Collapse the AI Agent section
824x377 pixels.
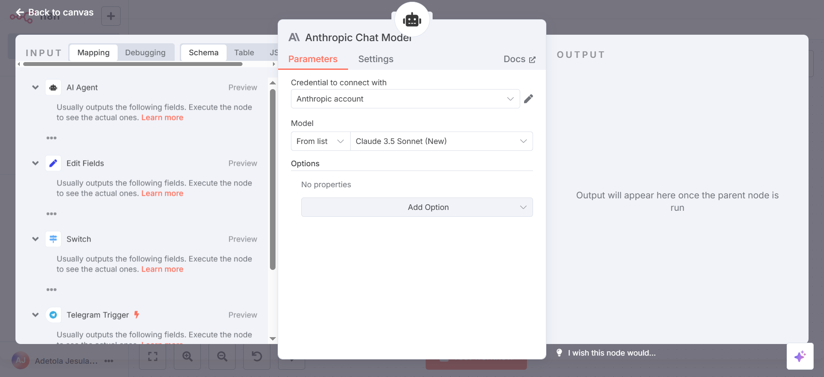point(36,87)
